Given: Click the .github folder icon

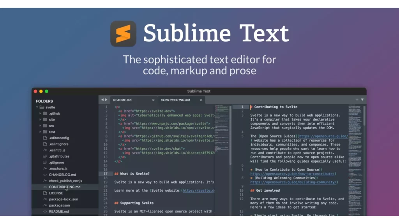Looking at the screenshot, I should (45, 114).
